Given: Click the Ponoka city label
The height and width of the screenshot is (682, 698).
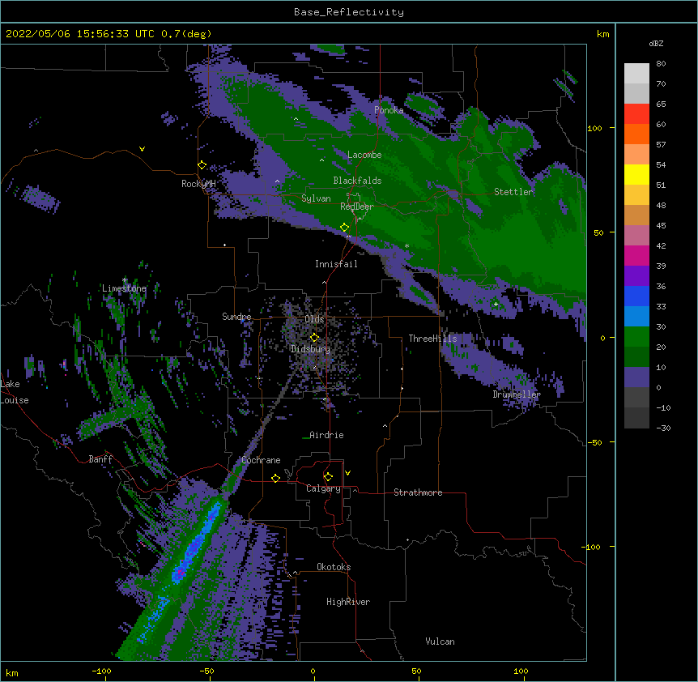Looking at the screenshot, I should click(x=389, y=110).
